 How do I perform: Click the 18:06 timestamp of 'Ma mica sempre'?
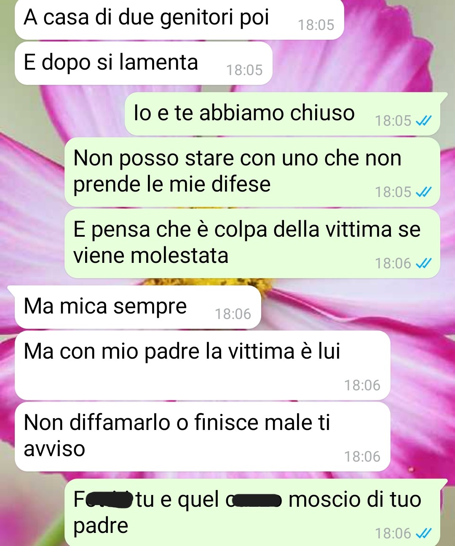click(233, 314)
